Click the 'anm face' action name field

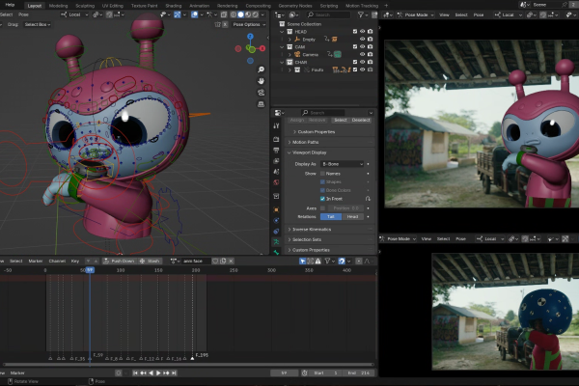tap(196, 261)
